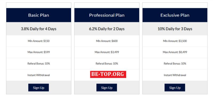Click Sign Up under Basic Plan
The width and height of the screenshot is (213, 97).
tap(38, 87)
